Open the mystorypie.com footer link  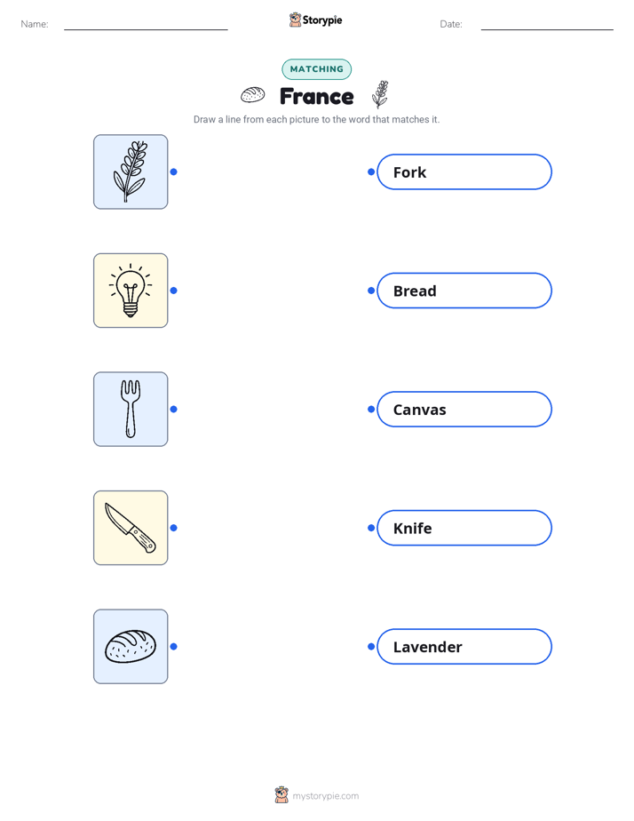point(325,796)
